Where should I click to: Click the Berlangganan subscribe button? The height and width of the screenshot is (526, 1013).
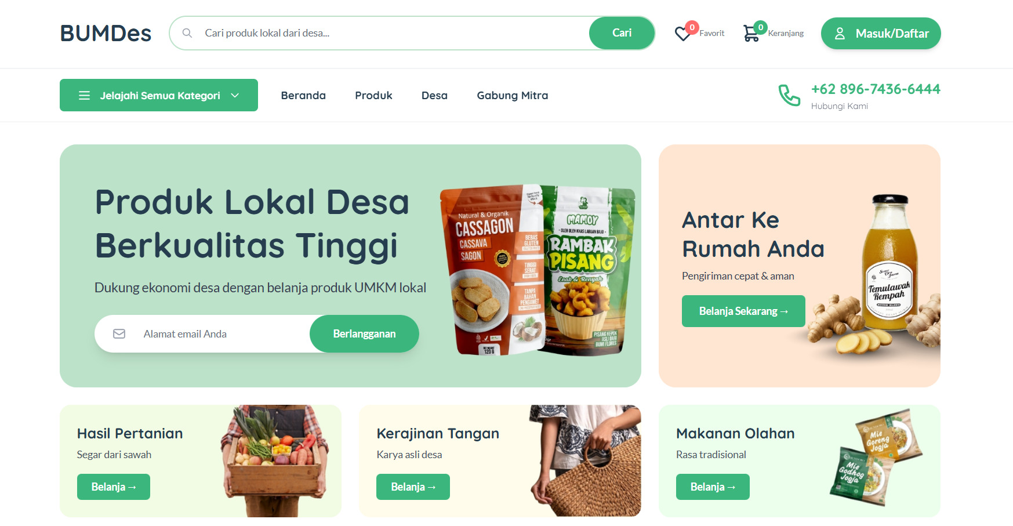click(x=364, y=333)
